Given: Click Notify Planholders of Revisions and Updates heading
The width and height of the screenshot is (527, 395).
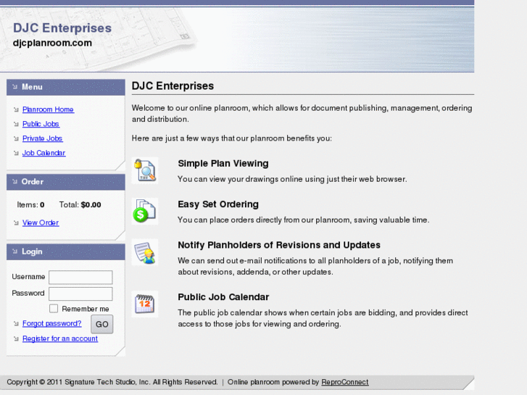Looking at the screenshot, I should pos(279,245).
